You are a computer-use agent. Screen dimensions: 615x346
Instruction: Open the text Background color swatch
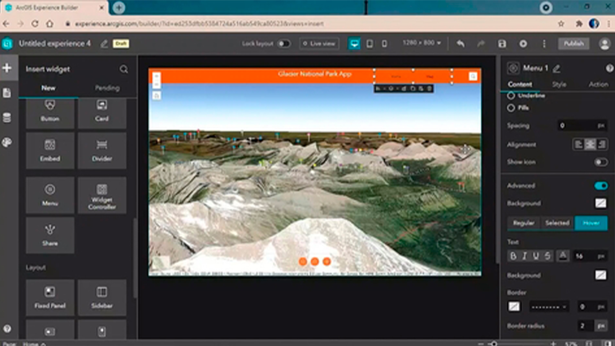[601, 275]
